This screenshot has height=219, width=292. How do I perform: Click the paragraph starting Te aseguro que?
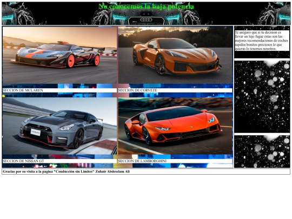coord(262,41)
